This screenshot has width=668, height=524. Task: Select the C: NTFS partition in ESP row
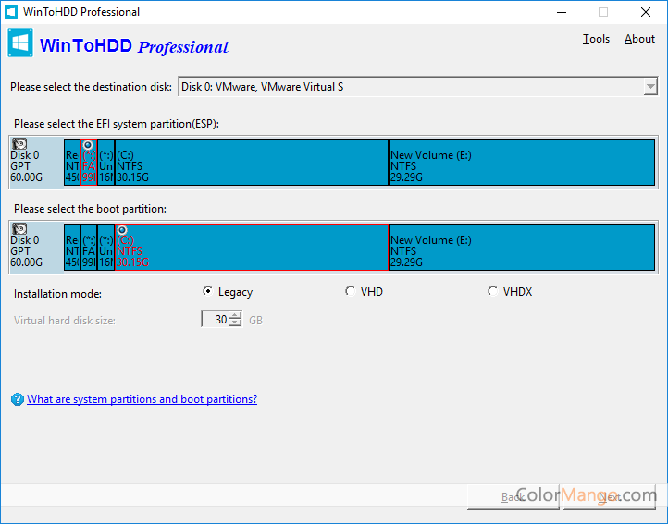pyautogui.click(x=252, y=163)
